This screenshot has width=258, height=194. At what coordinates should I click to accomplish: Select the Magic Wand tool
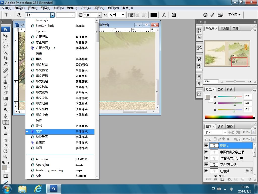6,53
